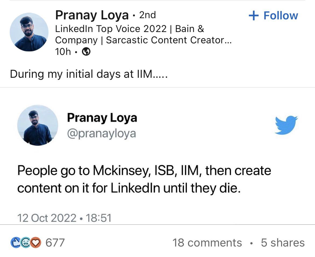Image resolution: width=315 pixels, height=257 pixels.
Task: Click the Twitter bird logo
Action: [286, 125]
